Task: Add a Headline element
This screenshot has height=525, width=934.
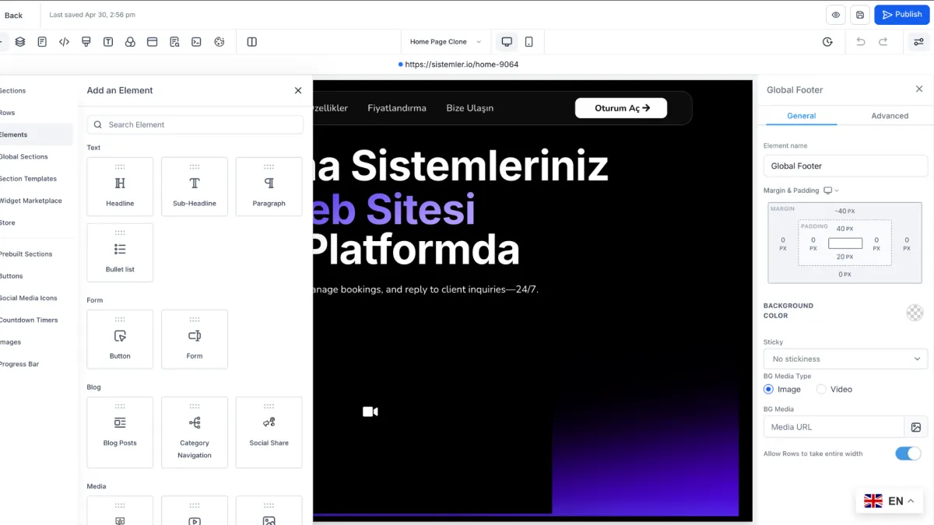Action: tap(120, 187)
